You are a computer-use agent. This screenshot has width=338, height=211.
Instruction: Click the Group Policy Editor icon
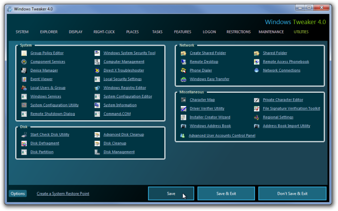pyautogui.click(x=24, y=53)
